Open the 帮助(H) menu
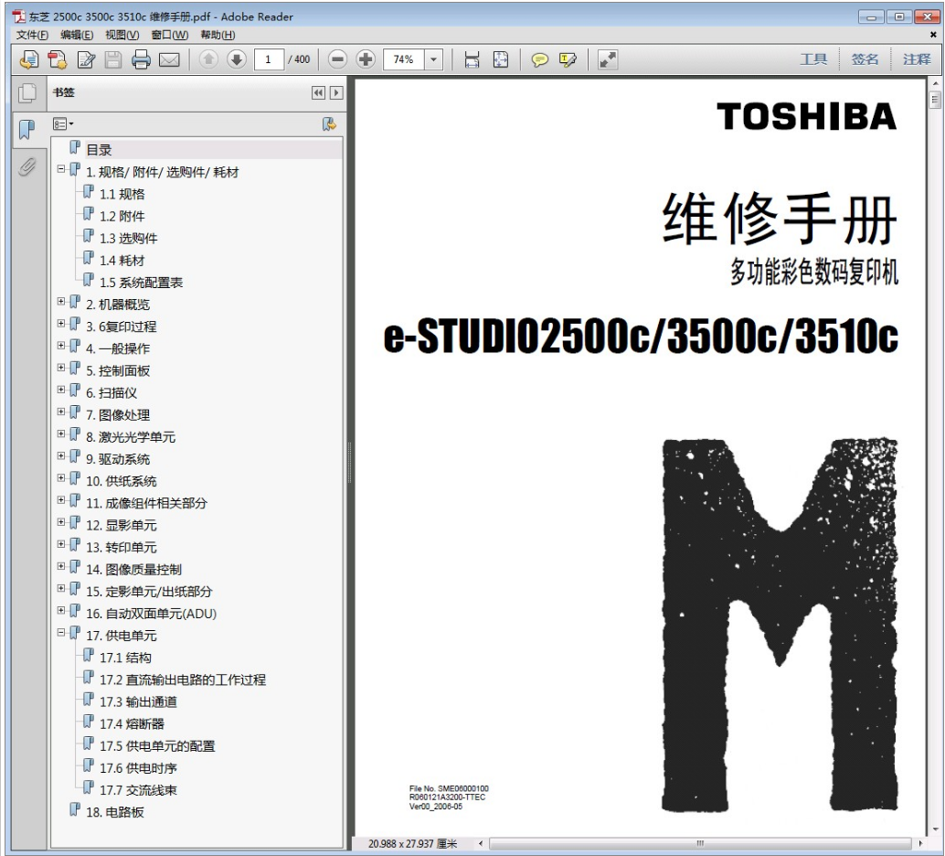This screenshot has width=945, height=856. pos(218,35)
